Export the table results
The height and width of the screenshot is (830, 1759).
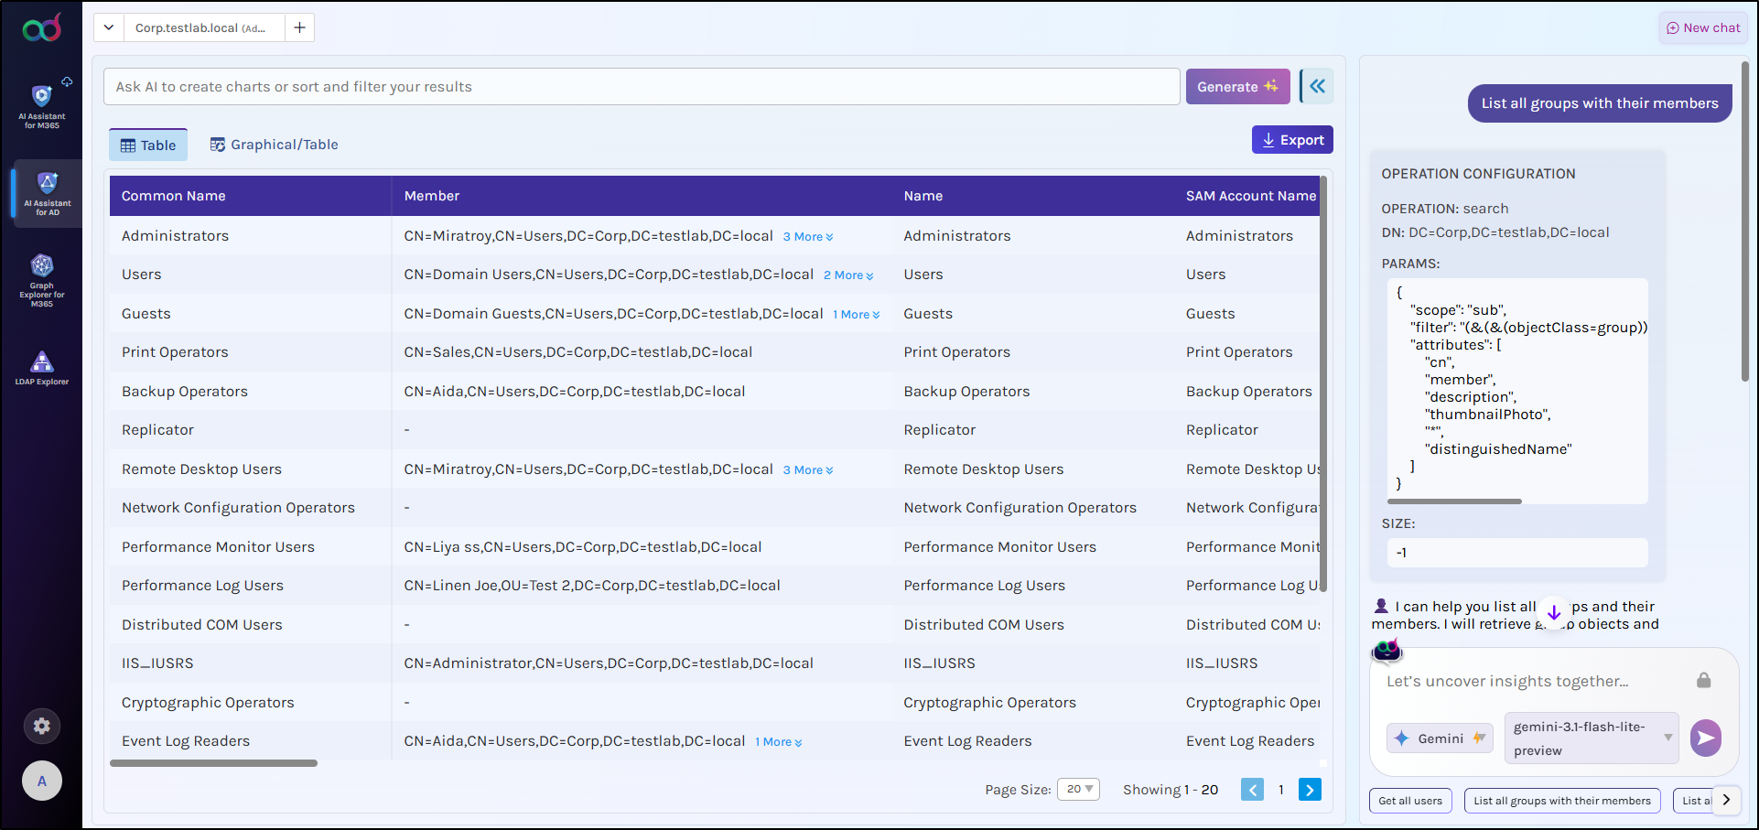tap(1292, 140)
